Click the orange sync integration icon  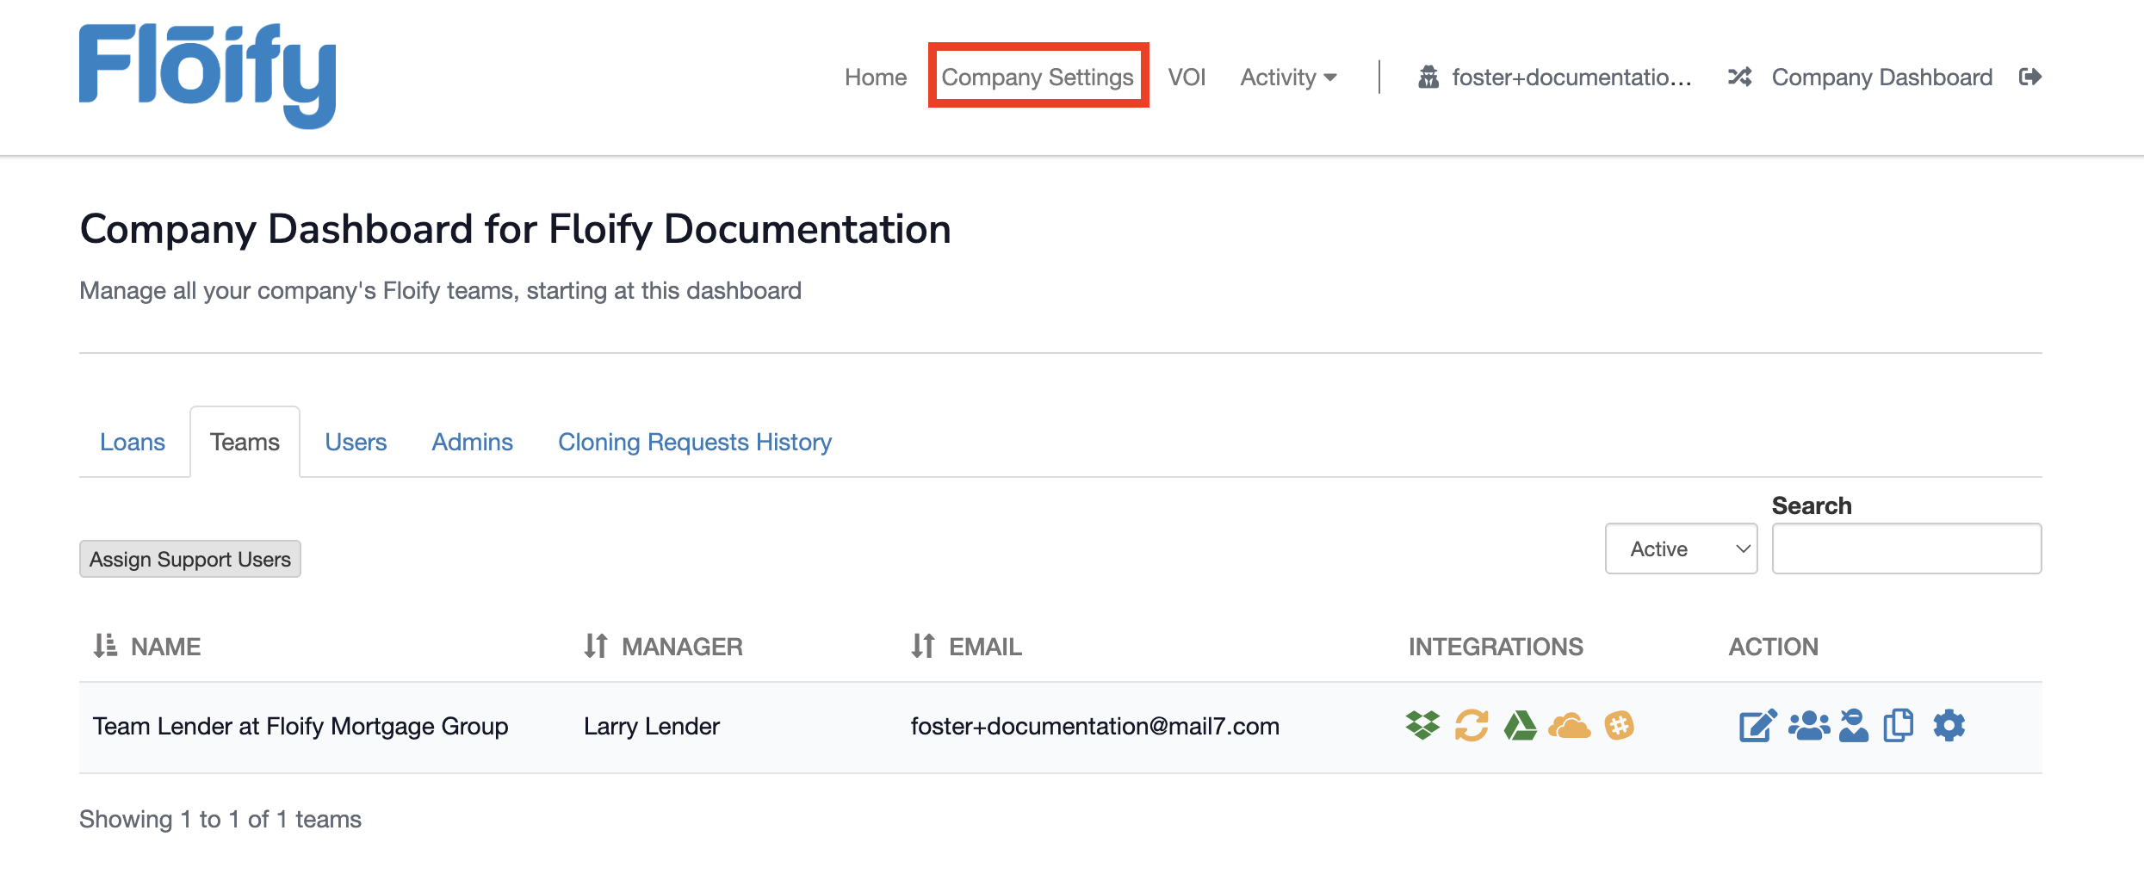pos(1470,726)
